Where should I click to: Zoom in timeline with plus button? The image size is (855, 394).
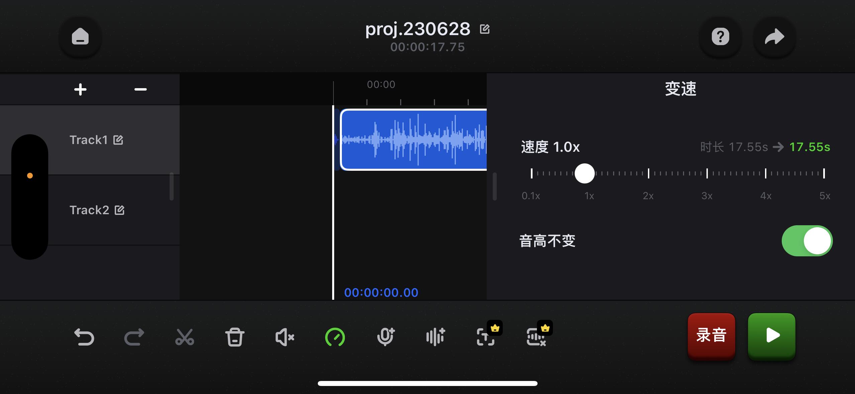80,90
